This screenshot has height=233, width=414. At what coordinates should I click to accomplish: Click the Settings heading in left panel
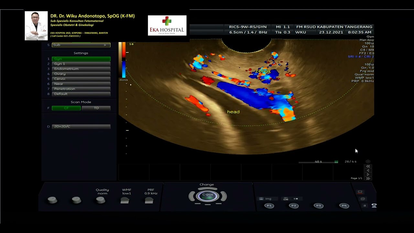(x=81, y=53)
